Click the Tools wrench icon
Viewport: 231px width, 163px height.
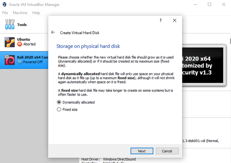point(9,25)
